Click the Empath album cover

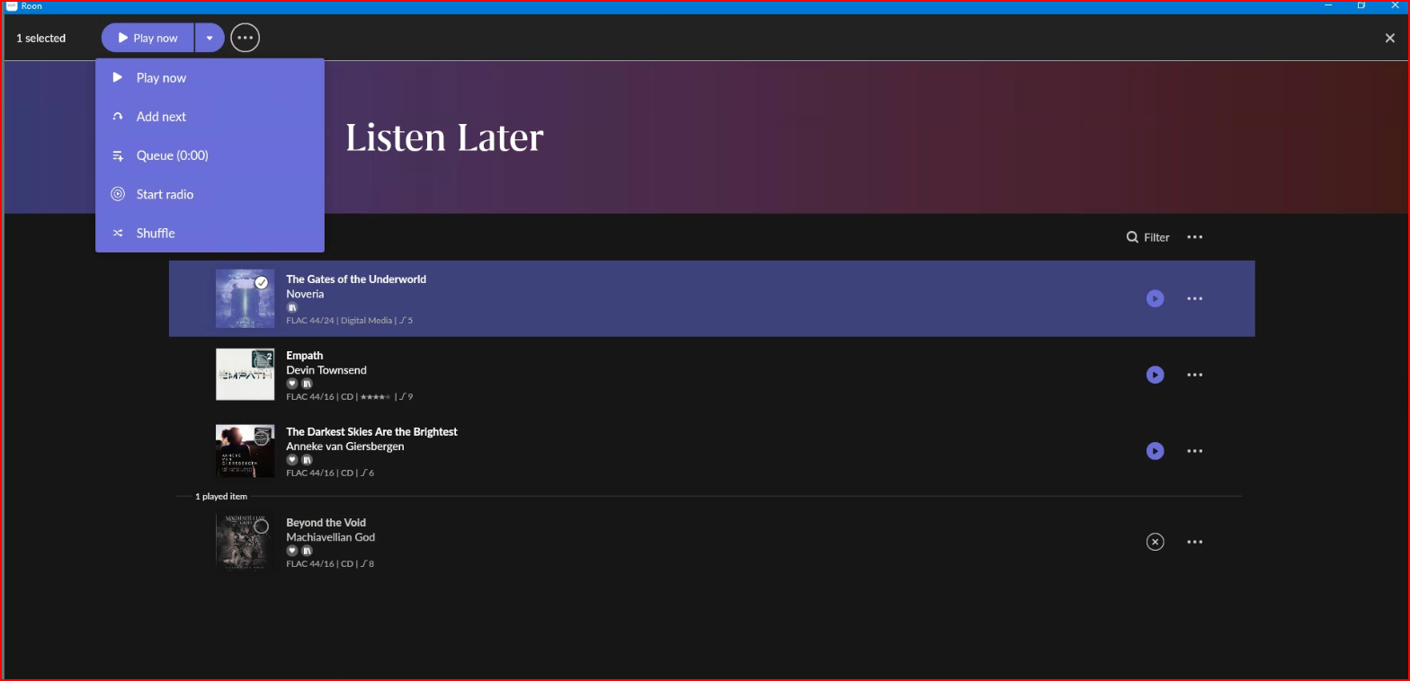pos(245,375)
